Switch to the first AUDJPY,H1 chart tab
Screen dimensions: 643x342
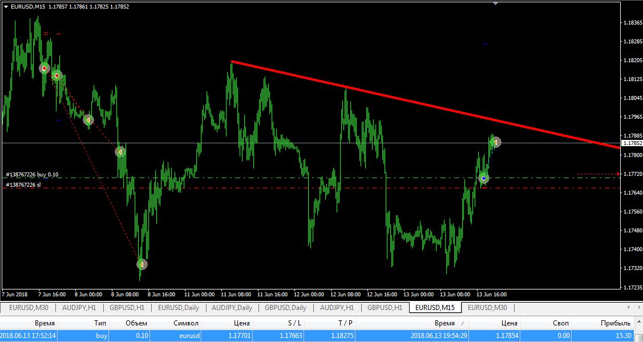click(79, 308)
